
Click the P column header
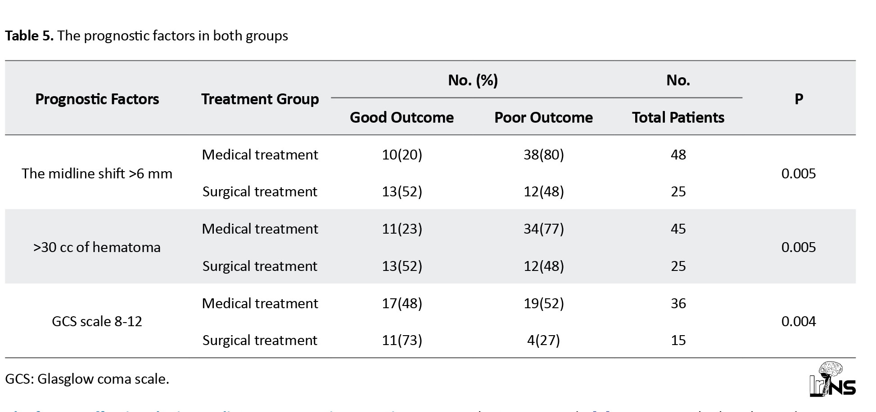coord(799,99)
